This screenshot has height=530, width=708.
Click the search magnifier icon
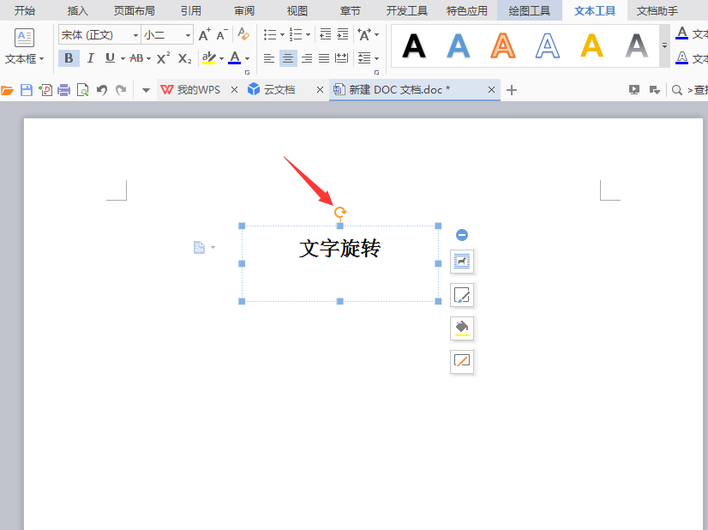pos(676,90)
